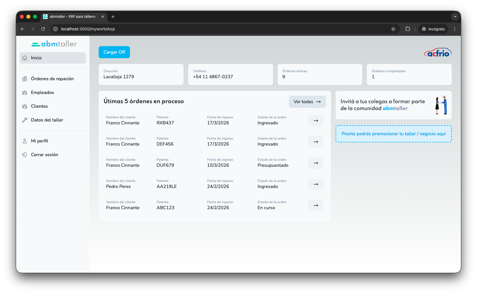477x294 pixels.
Task: Close the abmtaller browser tab
Action: (x=103, y=17)
